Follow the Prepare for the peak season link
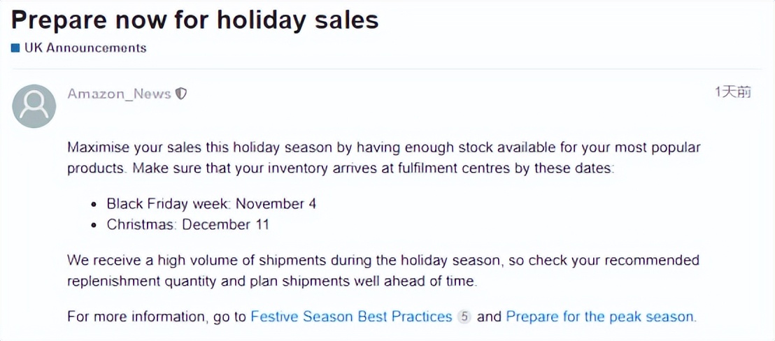Image resolution: width=775 pixels, height=341 pixels. (601, 317)
